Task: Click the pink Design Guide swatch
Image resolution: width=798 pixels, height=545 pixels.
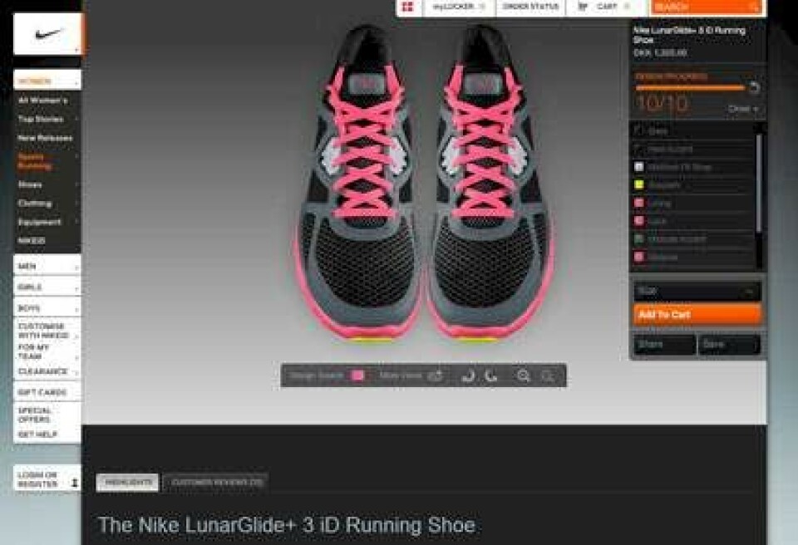Action: pos(357,376)
